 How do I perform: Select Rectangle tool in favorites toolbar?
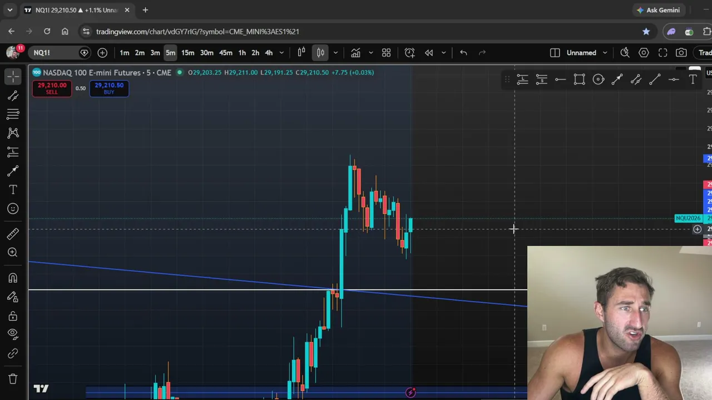point(579,80)
